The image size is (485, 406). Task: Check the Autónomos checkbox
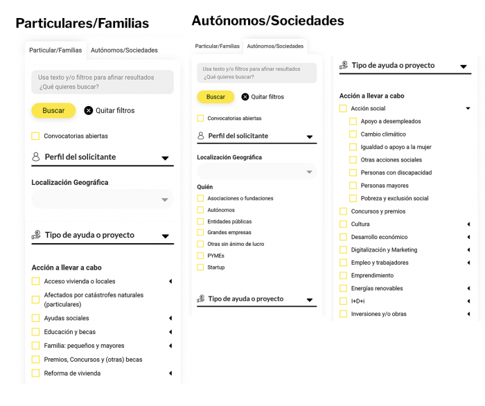200,210
